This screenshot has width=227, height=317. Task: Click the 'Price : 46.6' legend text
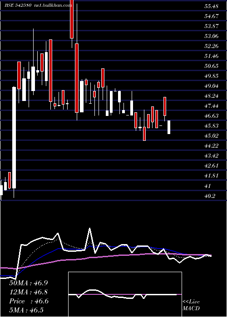(29, 301)
